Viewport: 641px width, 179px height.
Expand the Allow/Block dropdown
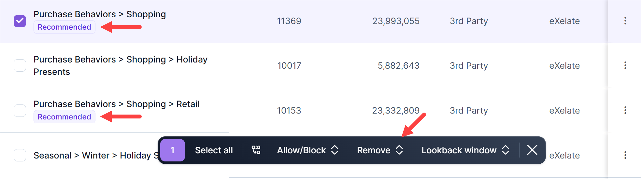(x=307, y=150)
